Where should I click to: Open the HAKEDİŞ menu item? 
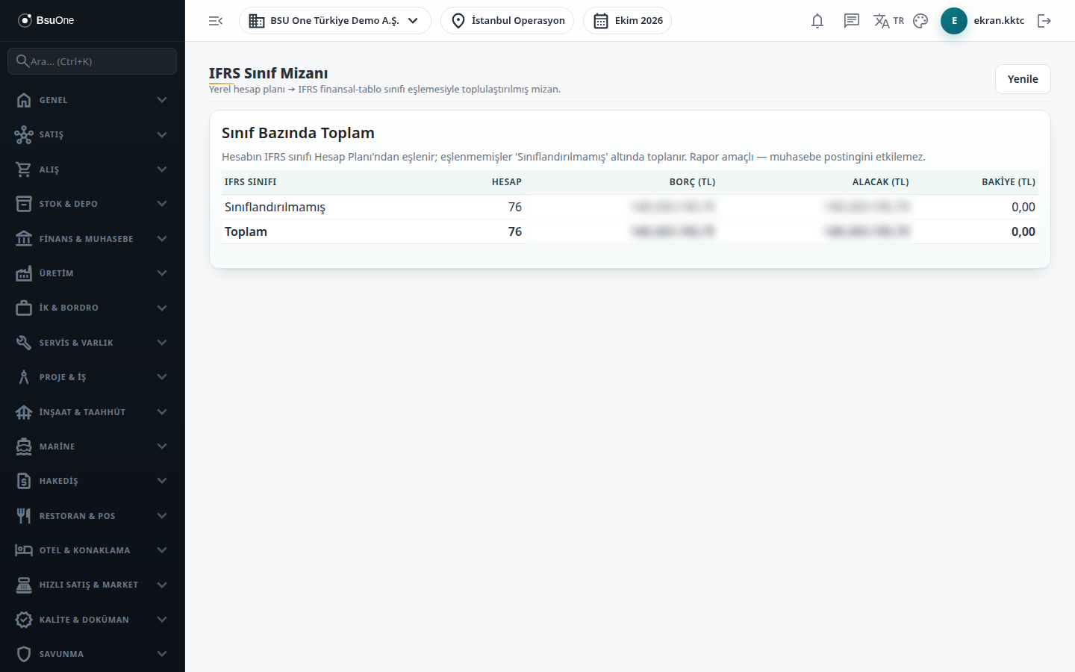click(93, 481)
